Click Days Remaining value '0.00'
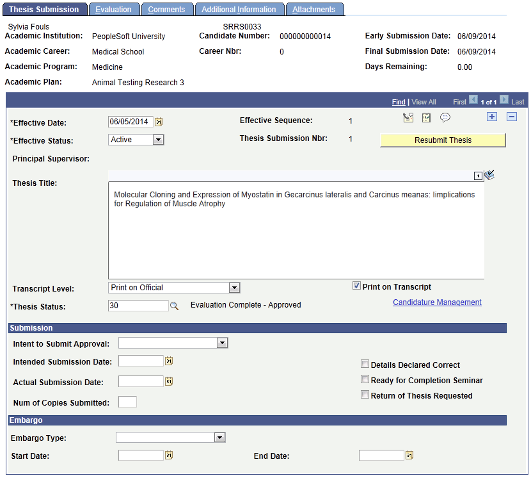Image resolution: width=531 pixels, height=478 pixels. click(x=464, y=67)
